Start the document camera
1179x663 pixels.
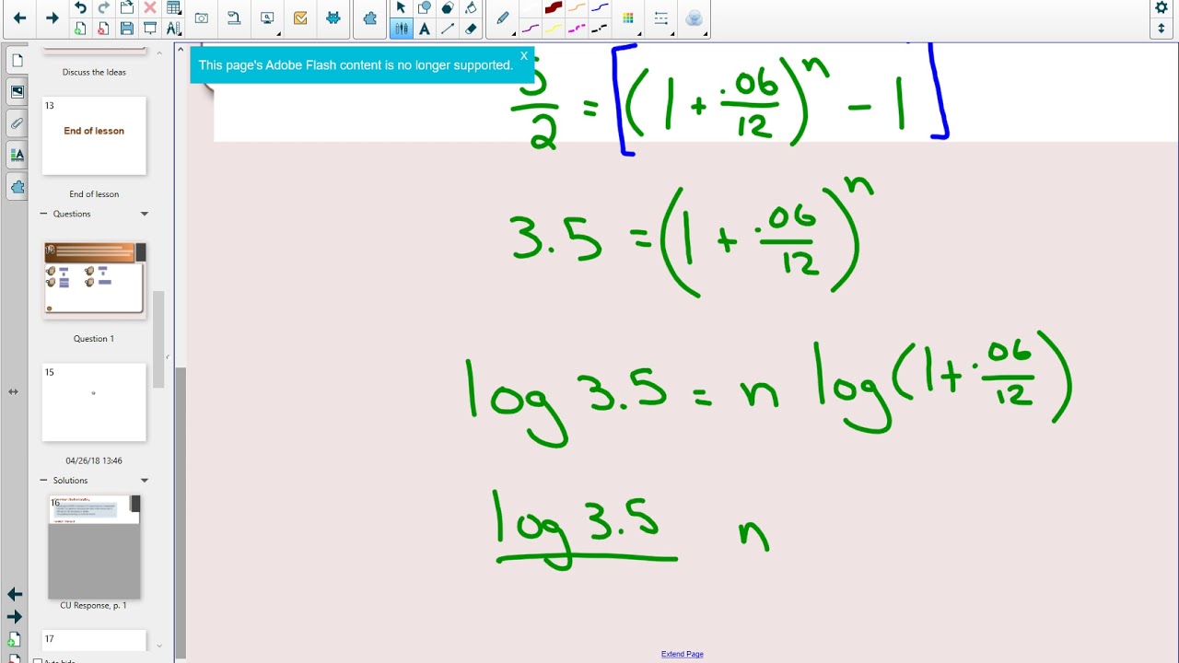click(234, 17)
